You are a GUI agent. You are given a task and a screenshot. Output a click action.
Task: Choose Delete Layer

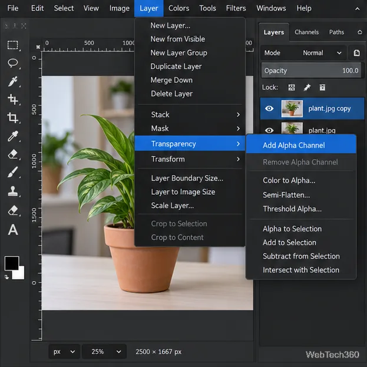click(x=190, y=94)
